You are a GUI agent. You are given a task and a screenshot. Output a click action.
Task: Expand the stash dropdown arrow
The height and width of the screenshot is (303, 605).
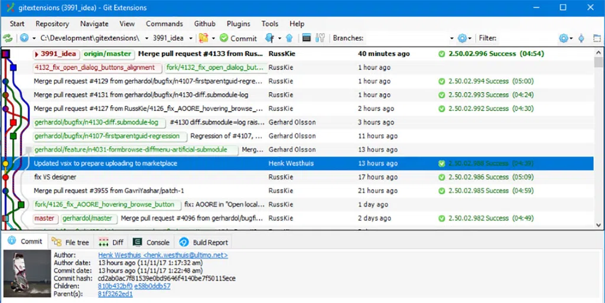click(213, 38)
